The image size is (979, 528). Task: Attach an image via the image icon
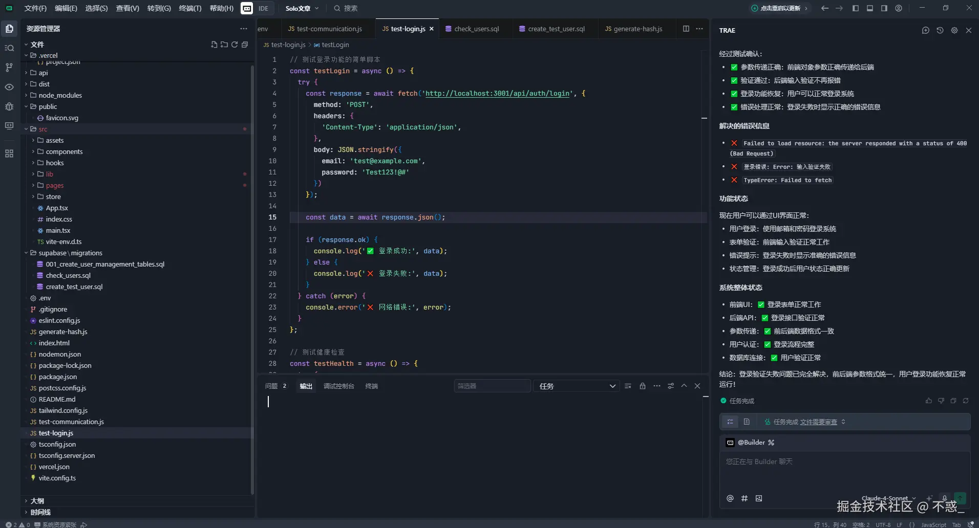click(759, 498)
